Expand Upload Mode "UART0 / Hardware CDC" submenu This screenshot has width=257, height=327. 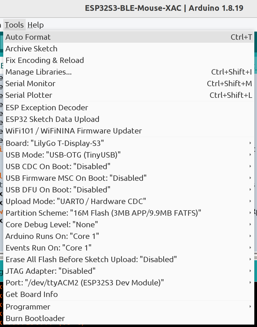129,201
